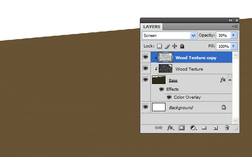Select the Wood Texture layer name
The width and height of the screenshot is (252, 157).
coord(189,69)
